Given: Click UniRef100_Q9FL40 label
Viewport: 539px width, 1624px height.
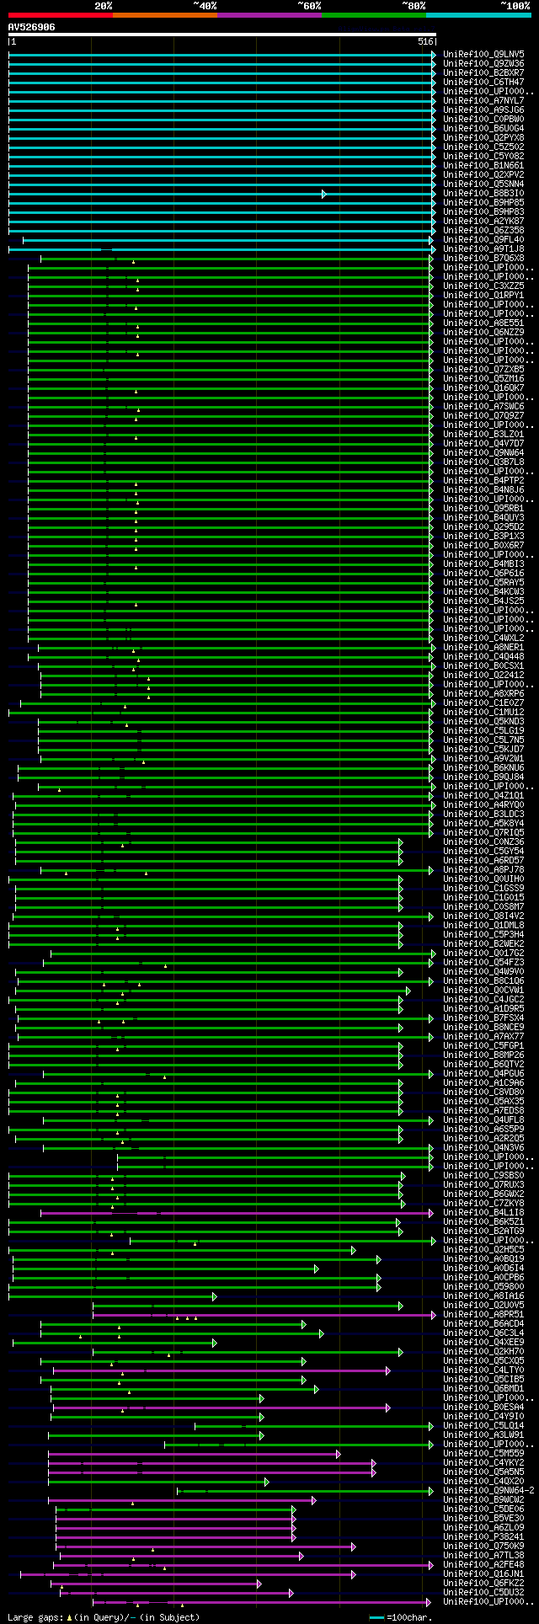Looking at the screenshot, I should point(483,239).
